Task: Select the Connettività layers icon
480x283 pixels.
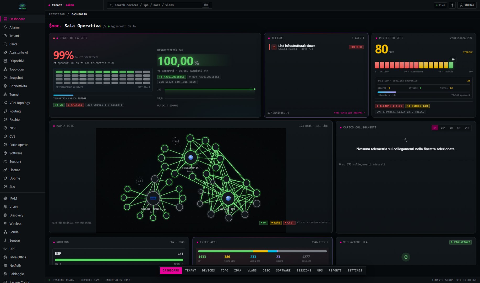Action: click(x=5, y=86)
